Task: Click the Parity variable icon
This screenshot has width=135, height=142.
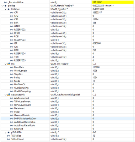Action: click(x=12, y=78)
